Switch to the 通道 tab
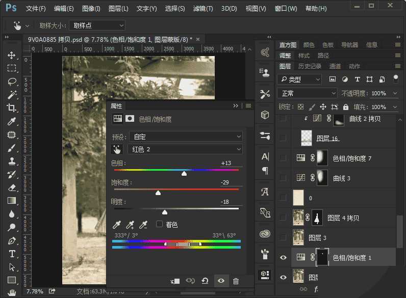 [335, 66]
